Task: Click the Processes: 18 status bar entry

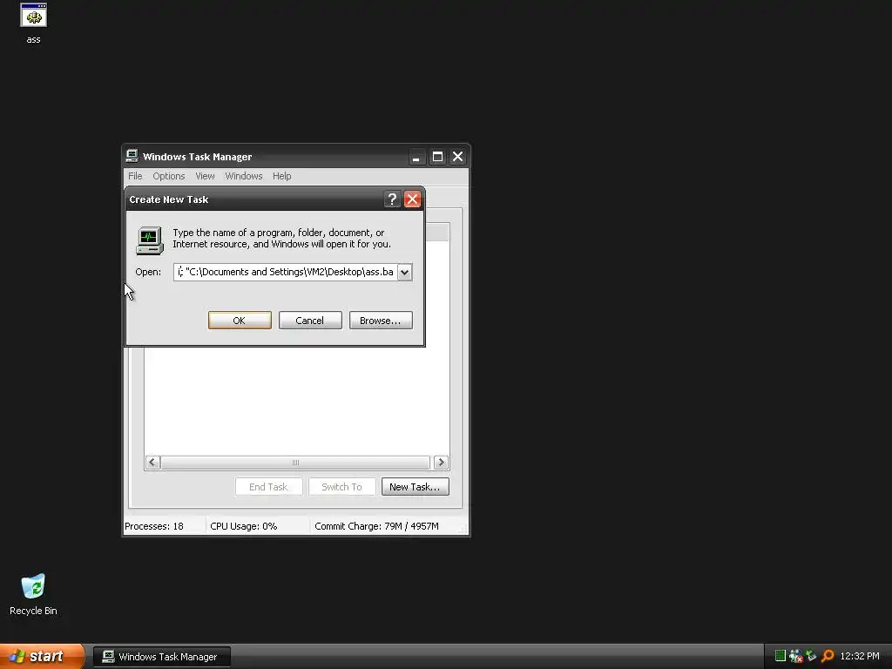Action: [x=154, y=526]
